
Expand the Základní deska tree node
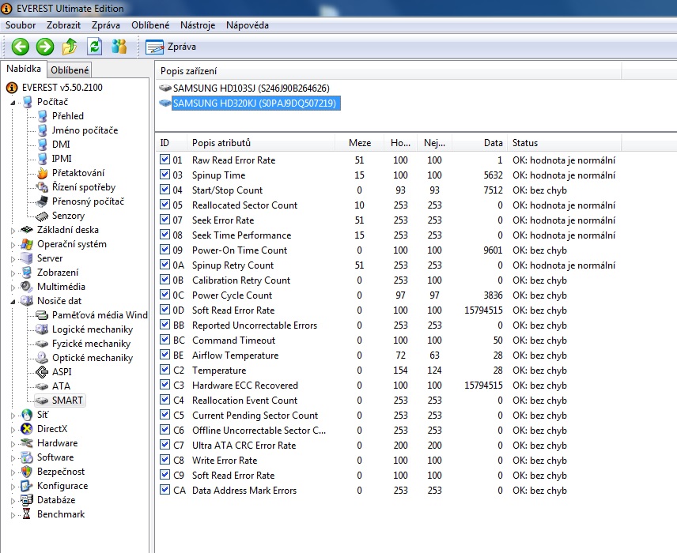[x=13, y=231]
